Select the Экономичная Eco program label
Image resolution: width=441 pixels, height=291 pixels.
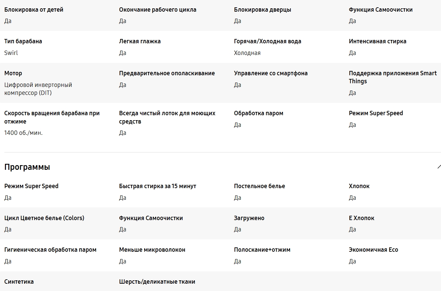click(373, 250)
